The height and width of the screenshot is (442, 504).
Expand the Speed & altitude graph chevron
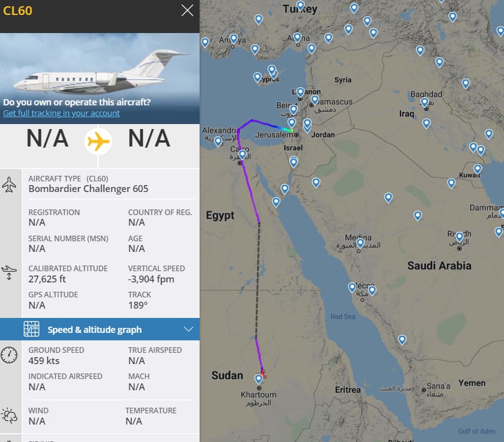pos(189,329)
